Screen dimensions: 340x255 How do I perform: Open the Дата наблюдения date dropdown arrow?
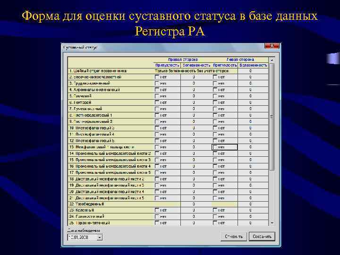pos(100,238)
